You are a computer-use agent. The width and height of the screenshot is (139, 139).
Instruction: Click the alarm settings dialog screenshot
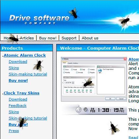[x=94, y=79]
